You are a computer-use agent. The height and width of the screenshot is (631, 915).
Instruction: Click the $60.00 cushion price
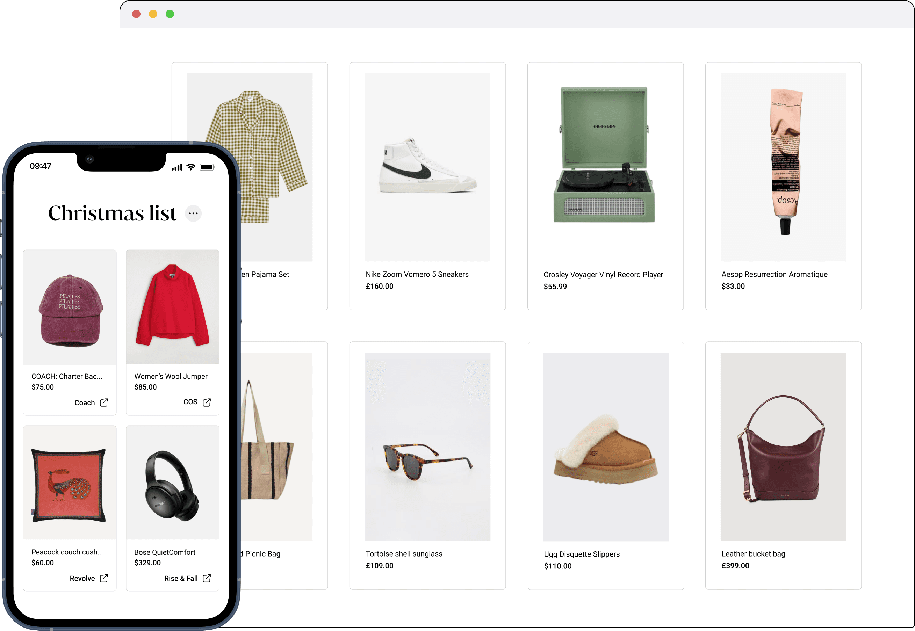43,563
